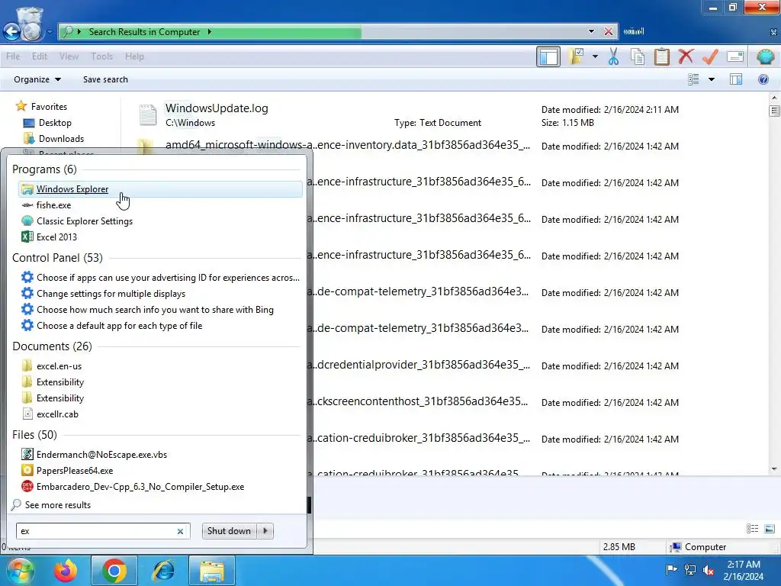Click the Shut down button
This screenshot has width=781, height=586.
click(229, 531)
